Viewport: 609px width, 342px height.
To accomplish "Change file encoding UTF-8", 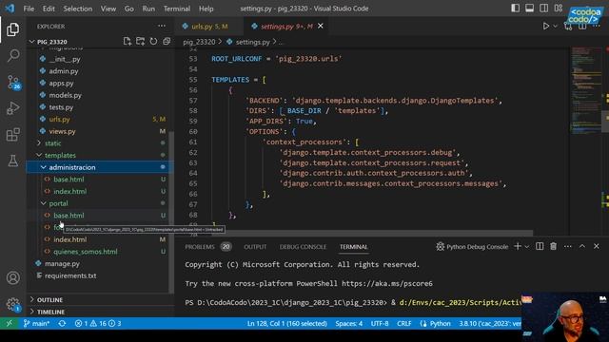I will [x=380, y=323].
